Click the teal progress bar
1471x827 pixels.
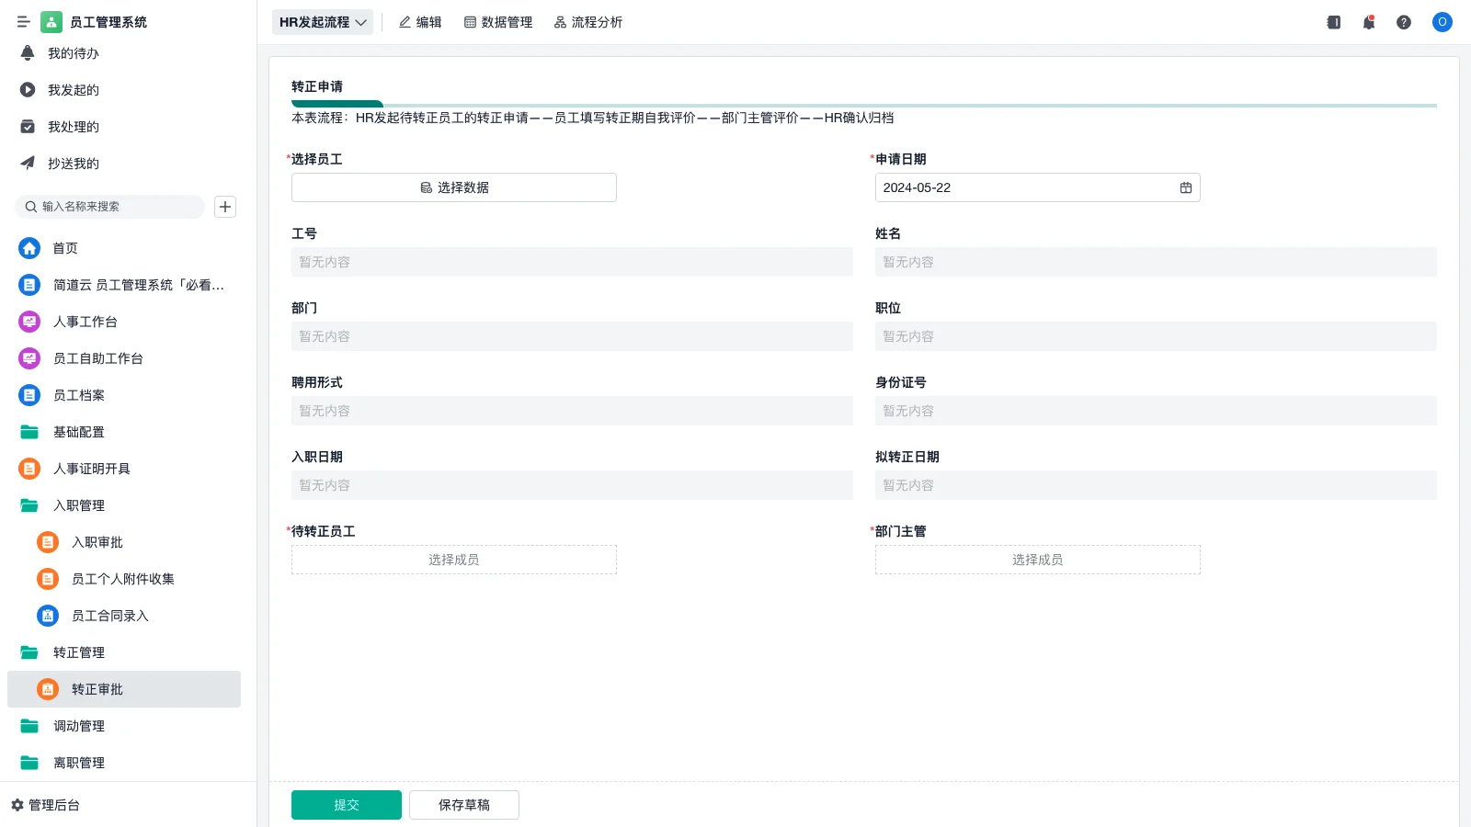click(x=337, y=105)
